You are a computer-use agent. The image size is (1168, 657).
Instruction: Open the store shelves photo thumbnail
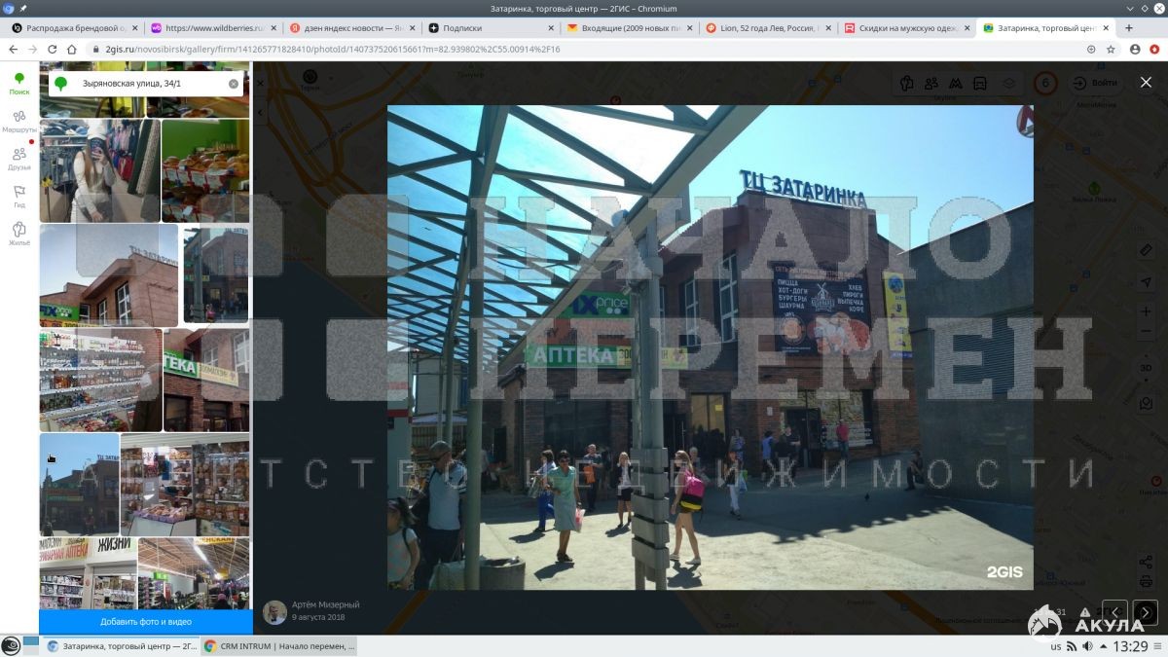pos(100,380)
